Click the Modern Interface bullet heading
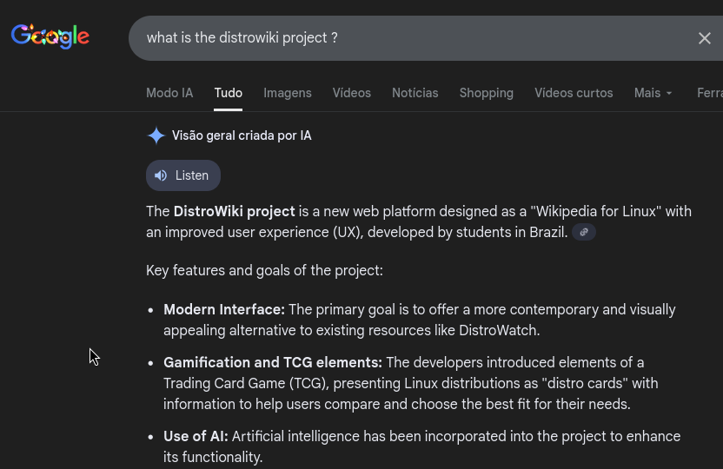Image resolution: width=723 pixels, height=469 pixels. 224,309
